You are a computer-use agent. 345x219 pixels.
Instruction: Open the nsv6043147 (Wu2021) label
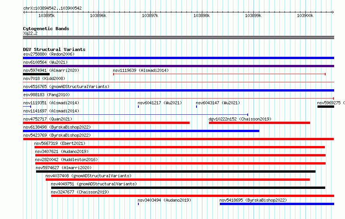coord(218,103)
